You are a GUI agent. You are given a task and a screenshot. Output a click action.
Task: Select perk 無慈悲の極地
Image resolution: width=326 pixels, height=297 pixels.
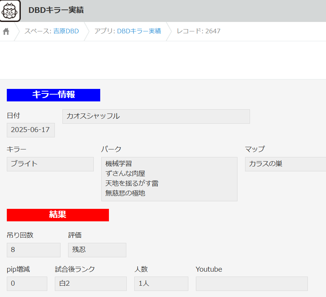click(125, 193)
